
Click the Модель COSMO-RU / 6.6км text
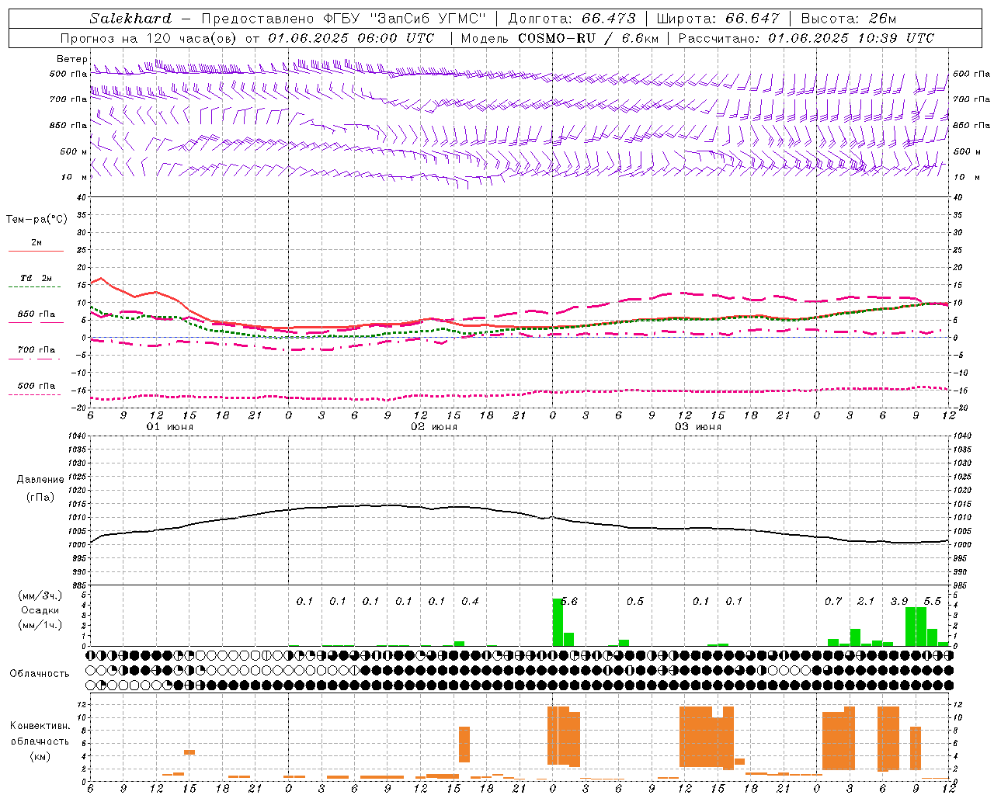[x=559, y=38]
